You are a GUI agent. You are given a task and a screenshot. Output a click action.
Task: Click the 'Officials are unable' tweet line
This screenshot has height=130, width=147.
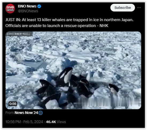click(57, 26)
